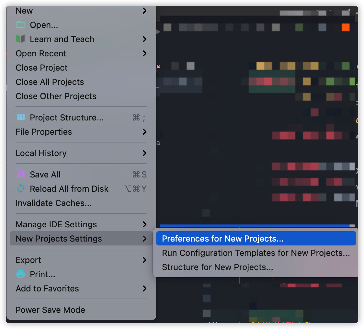Open the Add to Favorites submenu
Viewport: 364px width, 329px height.
47,289
